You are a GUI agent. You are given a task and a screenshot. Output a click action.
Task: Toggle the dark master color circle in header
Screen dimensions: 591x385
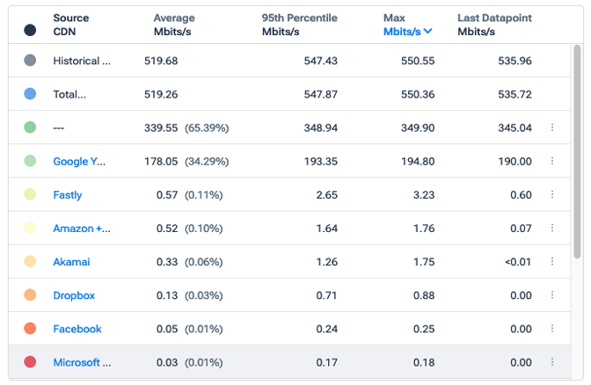point(30,30)
